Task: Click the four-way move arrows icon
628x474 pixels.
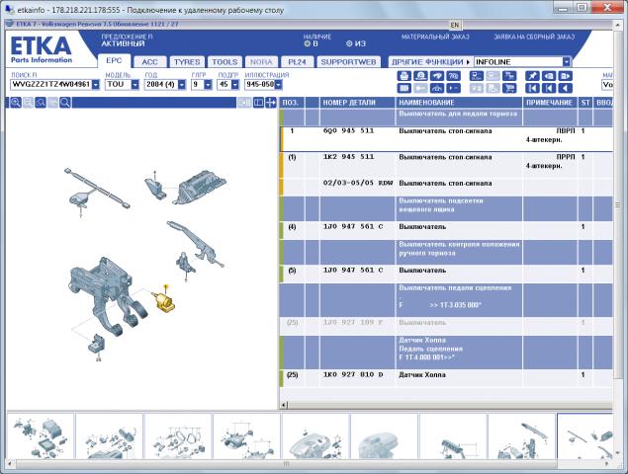Action: 271,103
